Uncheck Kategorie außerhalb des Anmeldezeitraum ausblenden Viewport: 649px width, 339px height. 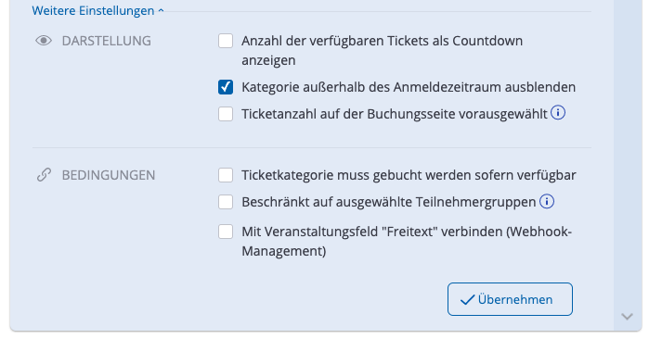pyautogui.click(x=226, y=87)
